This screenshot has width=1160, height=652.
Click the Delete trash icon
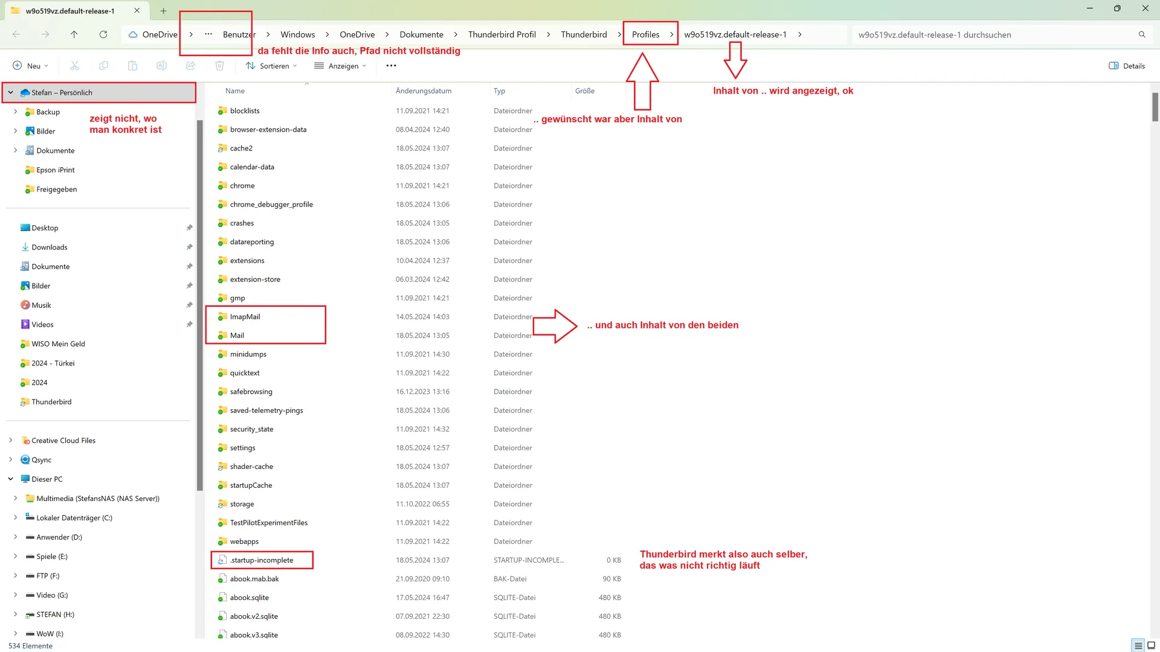click(x=219, y=66)
